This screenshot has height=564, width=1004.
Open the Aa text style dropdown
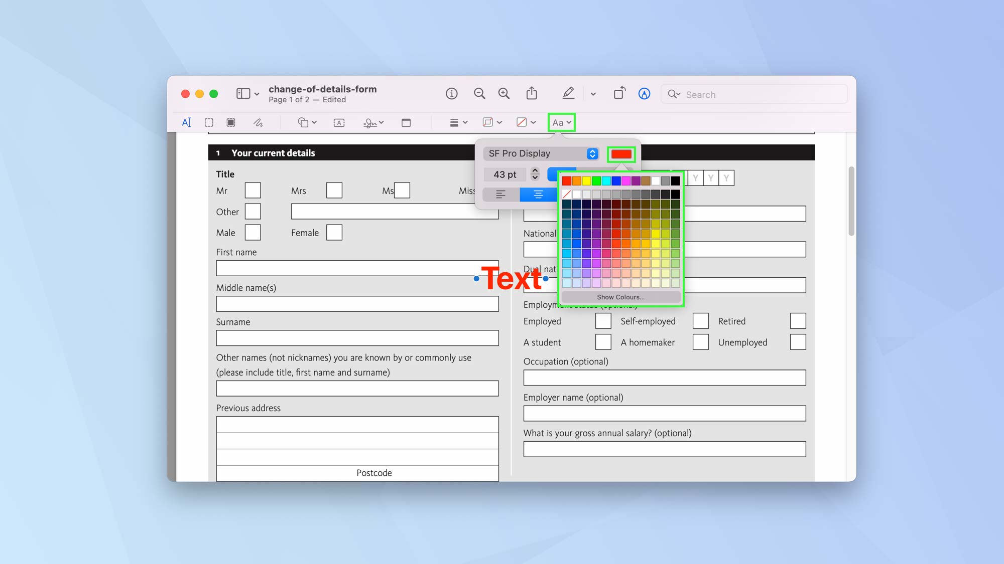[561, 122]
